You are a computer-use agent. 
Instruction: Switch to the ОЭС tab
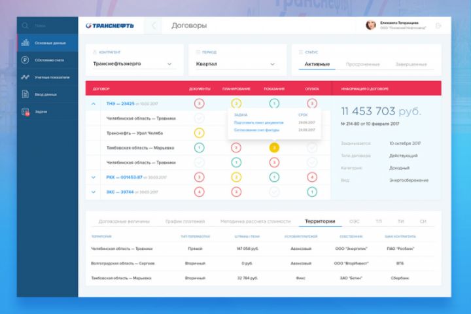[354, 222]
